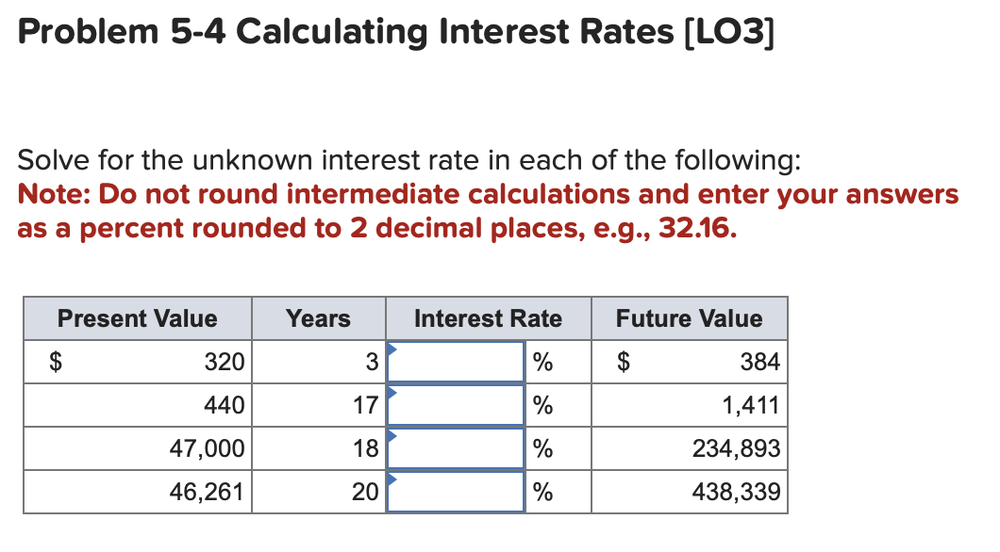The width and height of the screenshot is (1000, 552).
Task: Select the interest rate input for the 3-year row
Action: pos(456,361)
